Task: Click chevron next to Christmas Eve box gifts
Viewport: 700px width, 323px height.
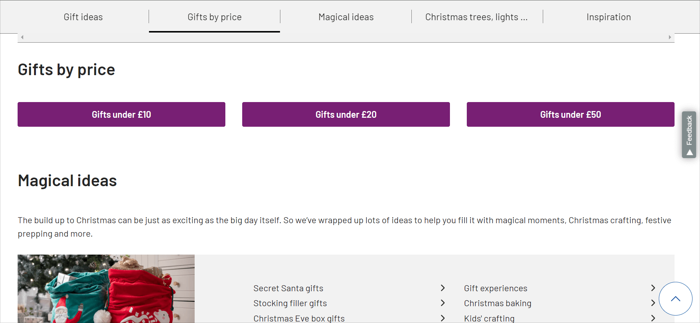Action: pyautogui.click(x=442, y=318)
